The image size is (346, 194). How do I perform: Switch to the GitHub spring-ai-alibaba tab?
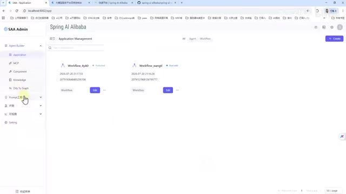156,3
